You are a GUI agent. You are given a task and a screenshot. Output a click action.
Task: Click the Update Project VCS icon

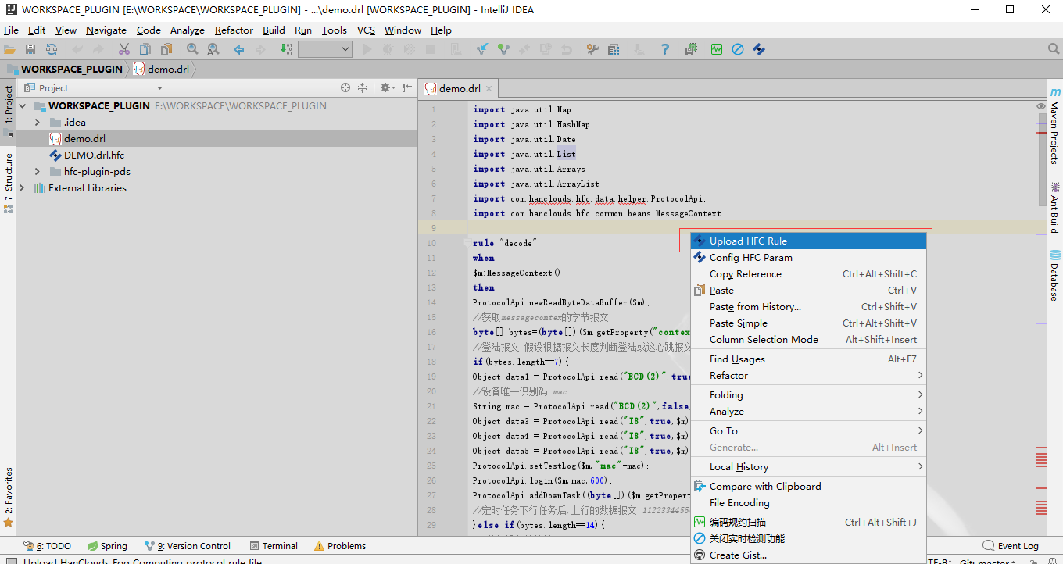483,49
